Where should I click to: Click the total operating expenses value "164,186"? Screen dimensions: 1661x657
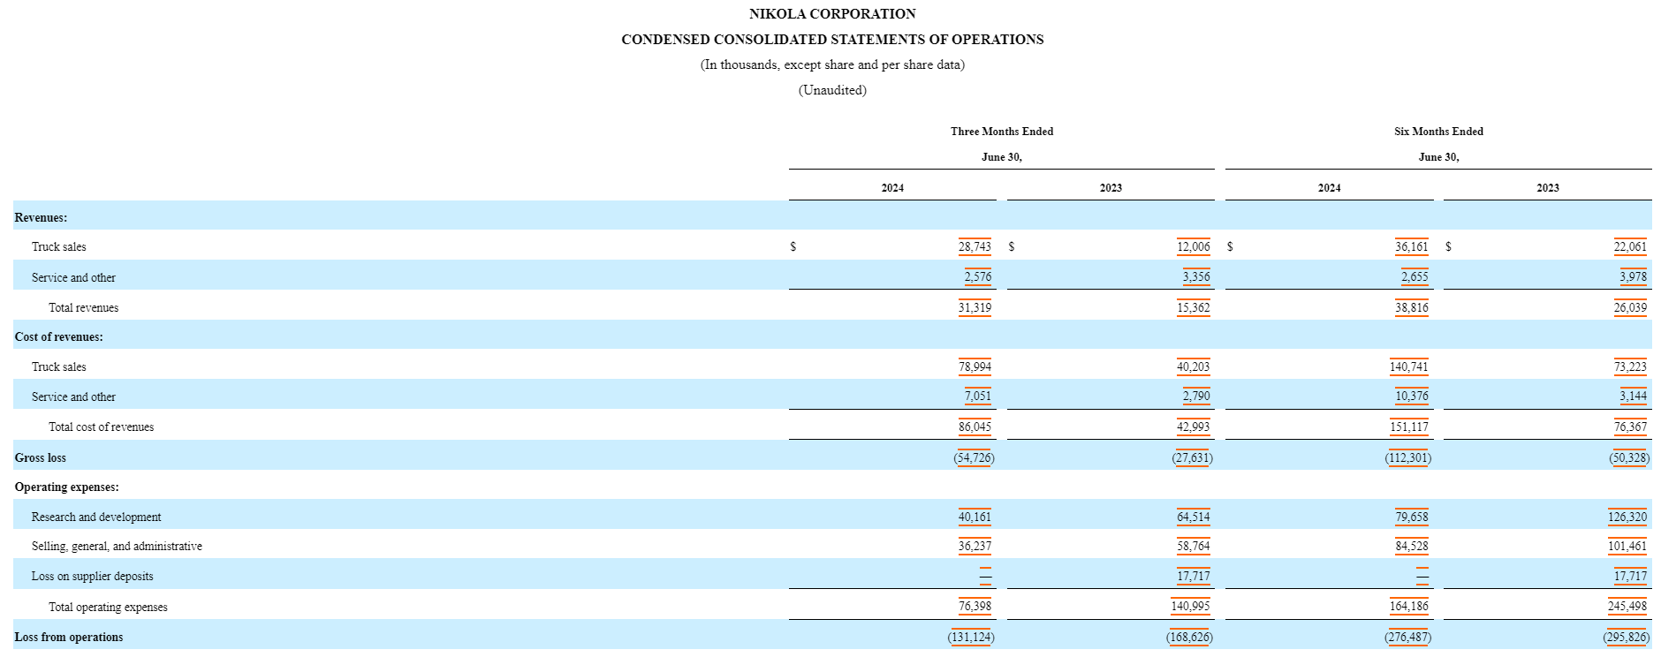click(1409, 608)
